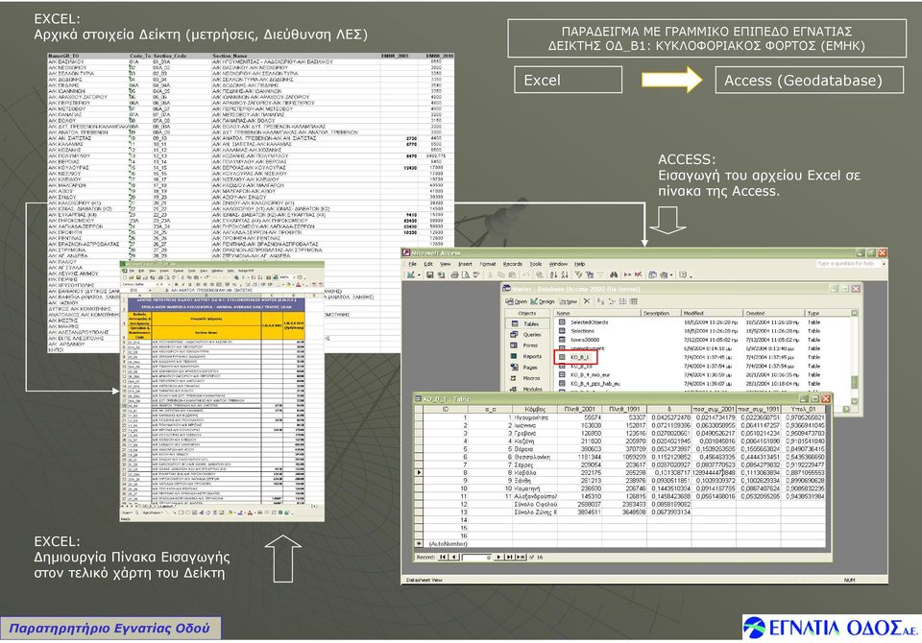The image size is (922, 643).
Task: Click the Save icon in Access toolbar
Action: [430, 275]
